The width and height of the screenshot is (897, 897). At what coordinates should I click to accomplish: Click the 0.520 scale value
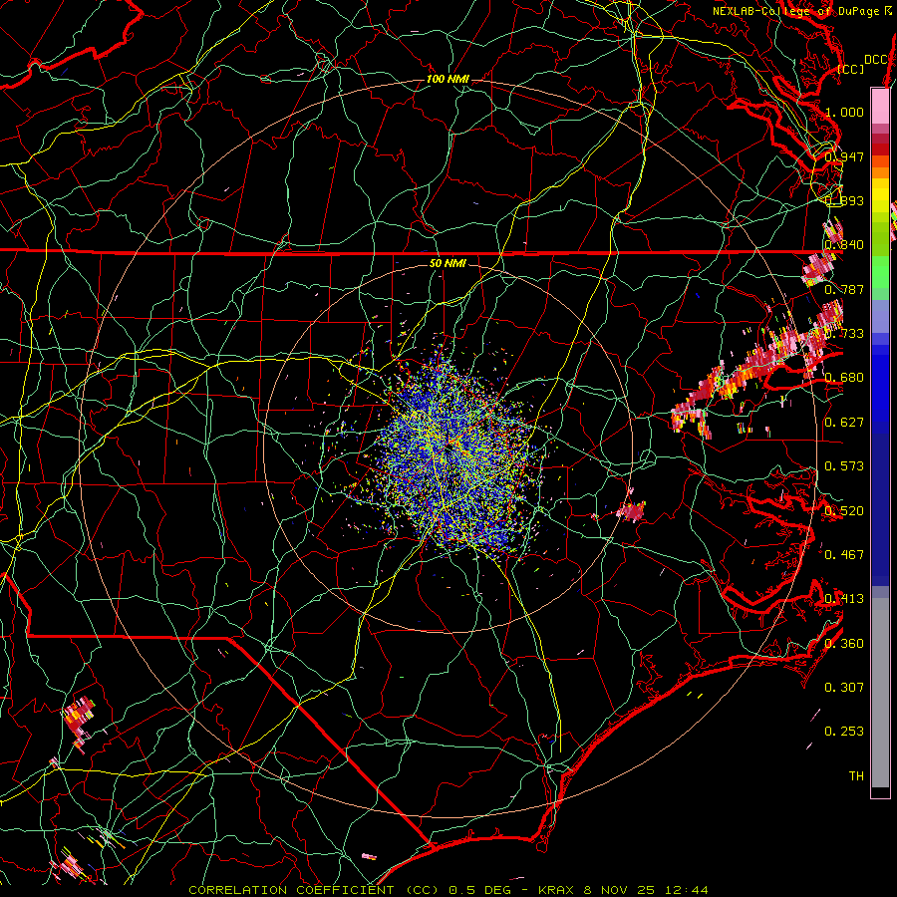tap(844, 511)
